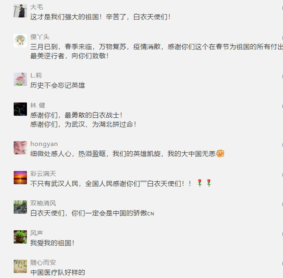Viewport: 283px width, 278px height.
Task: Open 随心而安's calligraphy avatar
Action: click(x=20, y=266)
